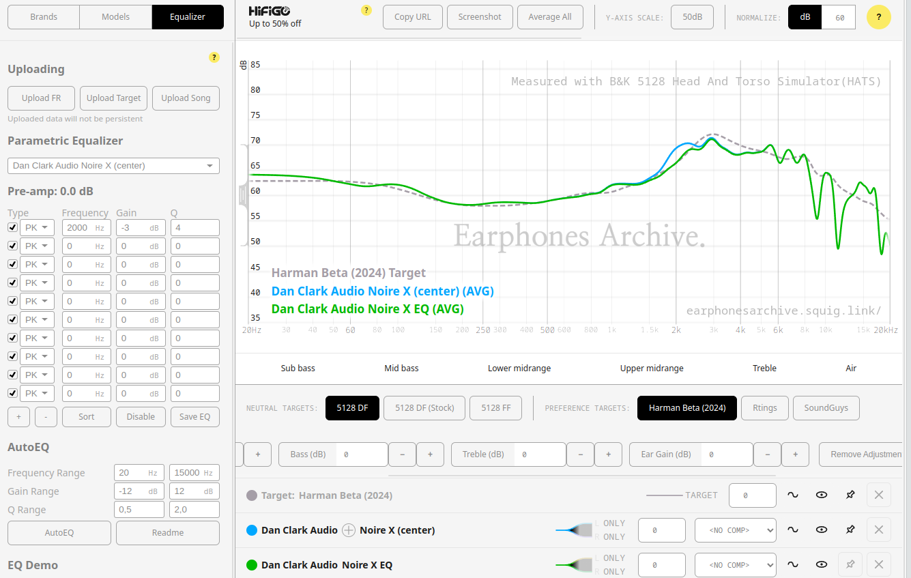This screenshot has width=911, height=578.
Task: Open filter type dropdown of seventh band
Action: click(37, 338)
